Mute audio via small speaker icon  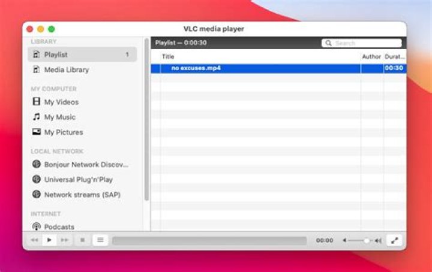tap(344, 240)
